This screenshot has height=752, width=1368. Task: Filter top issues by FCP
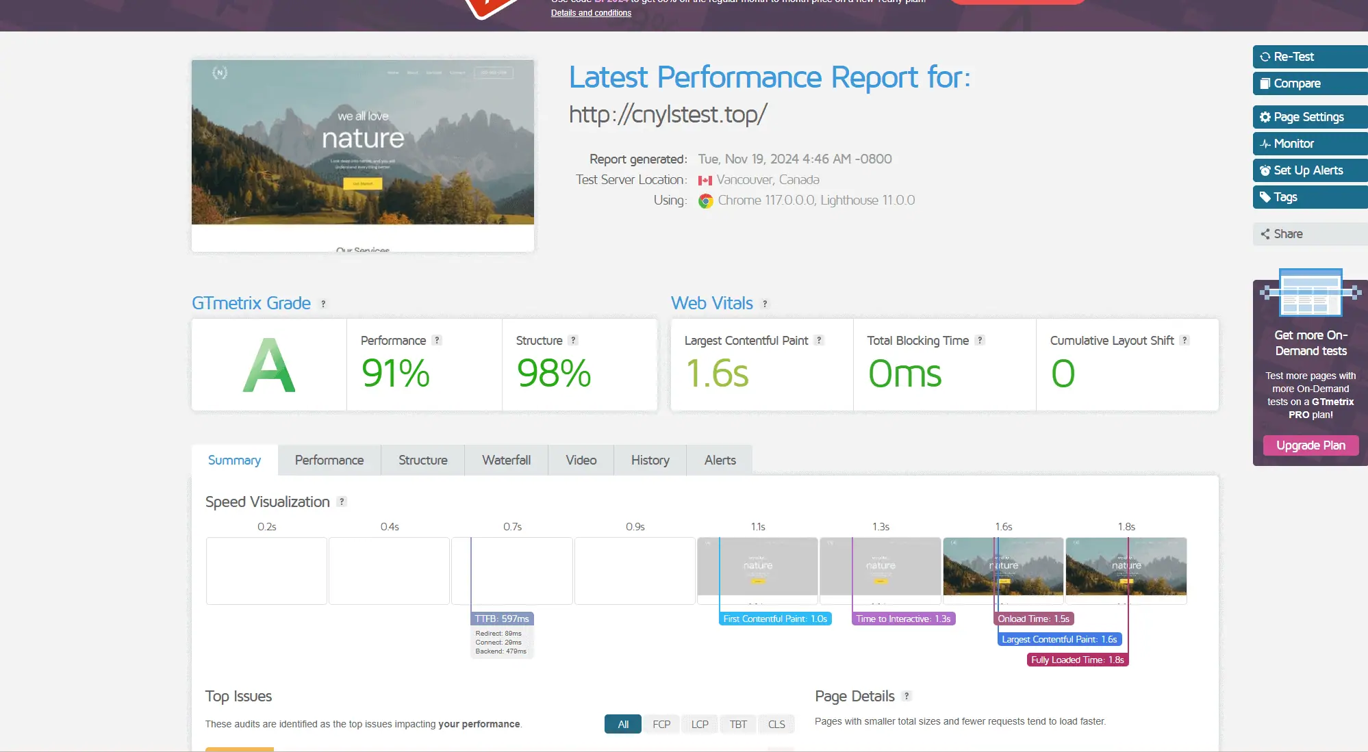661,724
